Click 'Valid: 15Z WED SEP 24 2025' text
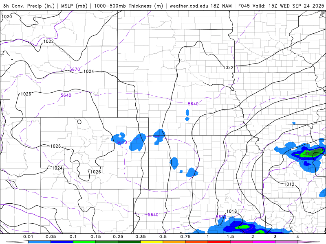Screen dimensions: 326x244 [x=288, y=6]
